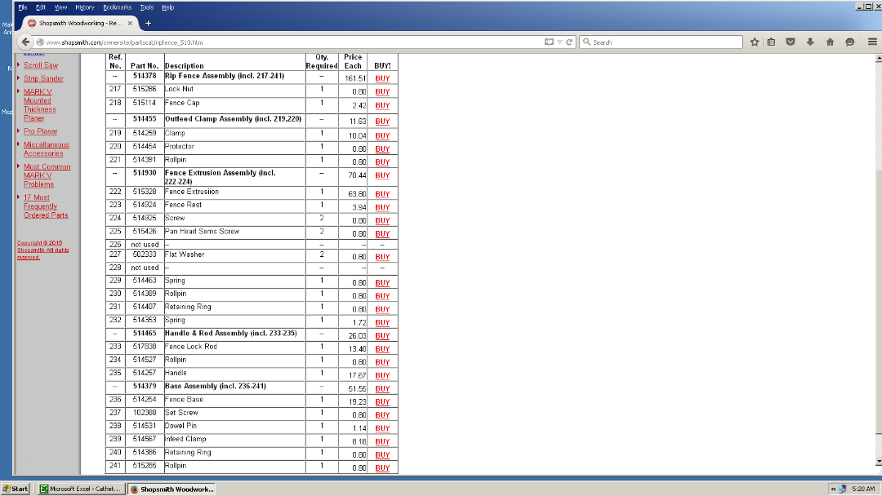882x496 pixels.
Task: Open the History menu
Action: pos(84,7)
